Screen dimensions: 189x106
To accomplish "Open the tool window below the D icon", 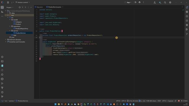I will click(x=187, y=34).
